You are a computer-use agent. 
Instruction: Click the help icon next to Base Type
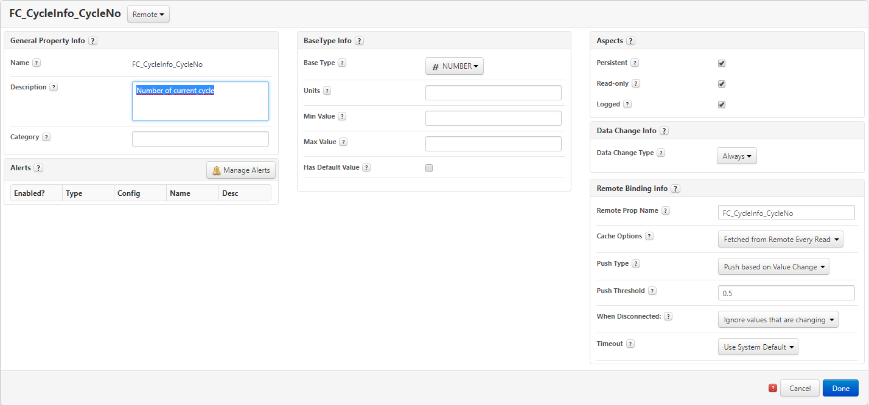pos(342,63)
